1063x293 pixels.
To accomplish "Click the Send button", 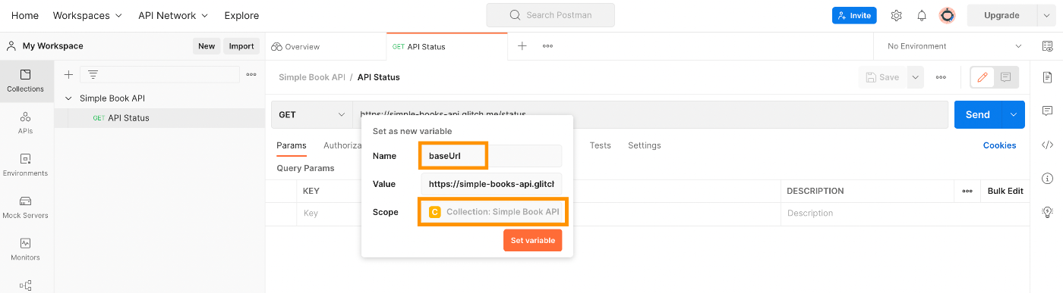I will point(978,114).
